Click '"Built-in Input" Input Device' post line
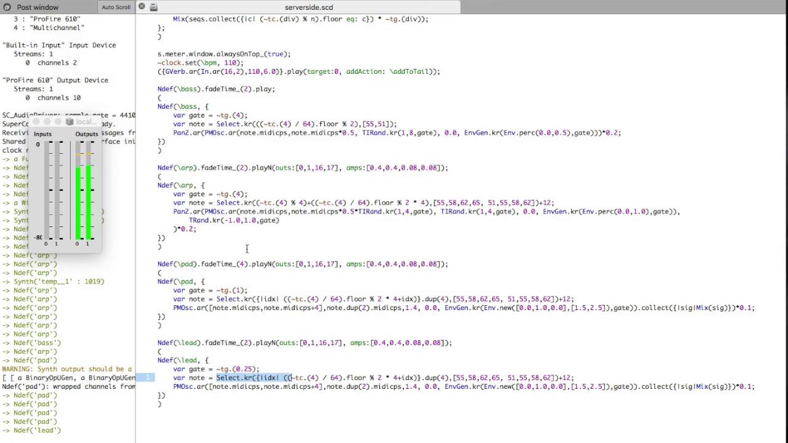The image size is (788, 443). pyautogui.click(x=59, y=46)
